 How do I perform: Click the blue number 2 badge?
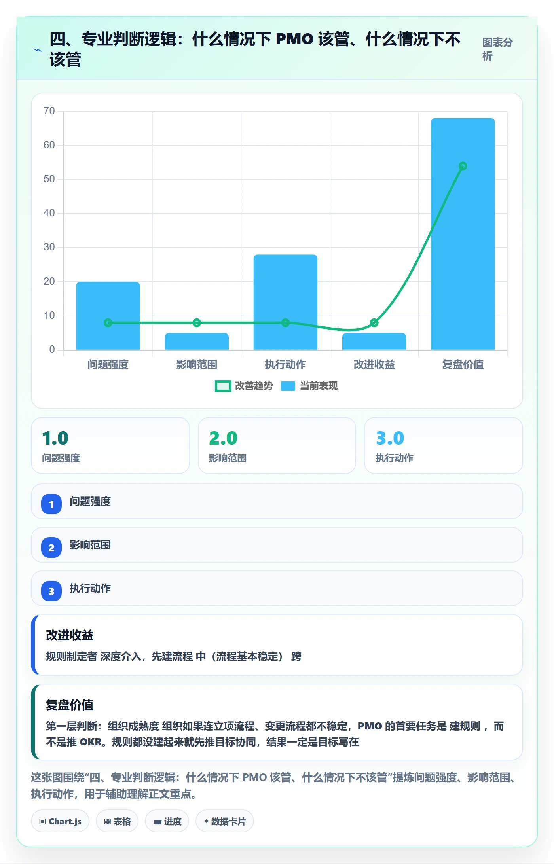click(51, 548)
